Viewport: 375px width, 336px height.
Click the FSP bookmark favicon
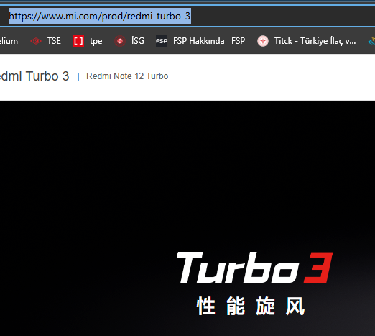pyautogui.click(x=162, y=41)
